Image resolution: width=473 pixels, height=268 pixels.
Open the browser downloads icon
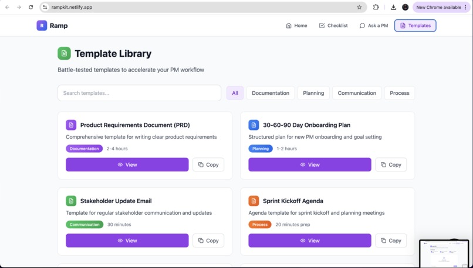tap(393, 7)
